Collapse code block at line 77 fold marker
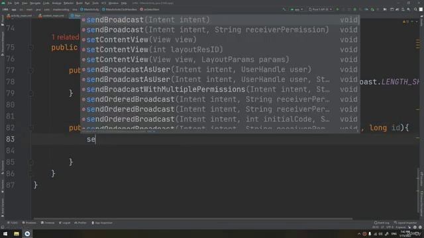The image size is (424, 238). click(x=31, y=71)
